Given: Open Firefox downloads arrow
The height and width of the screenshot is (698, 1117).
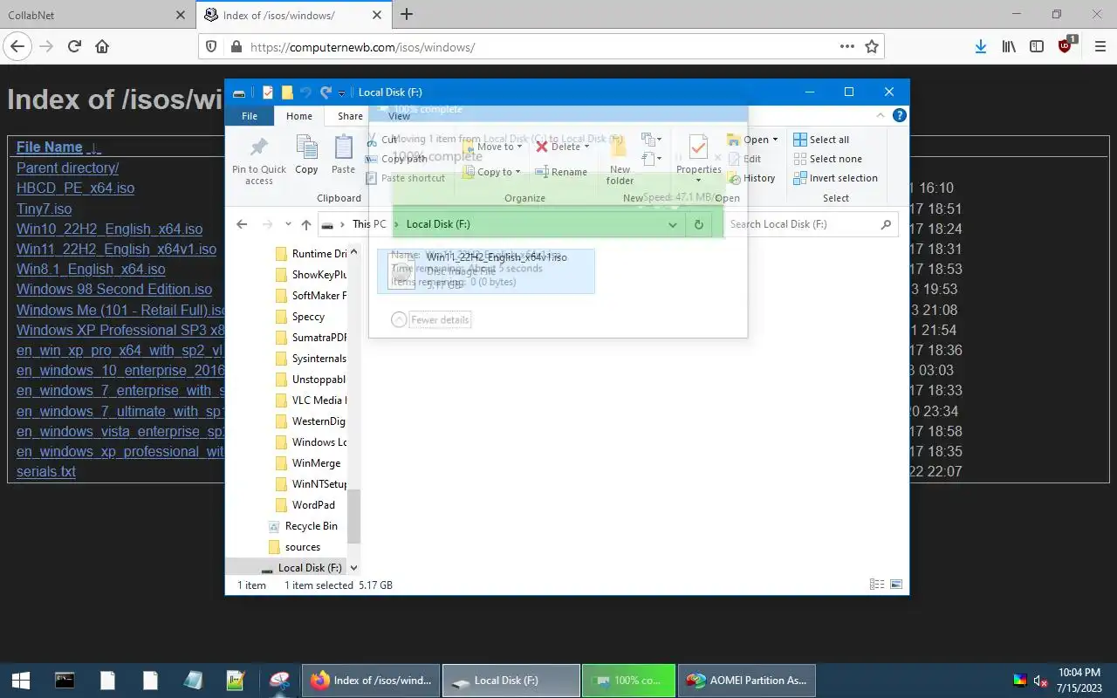Looking at the screenshot, I should [x=981, y=47].
